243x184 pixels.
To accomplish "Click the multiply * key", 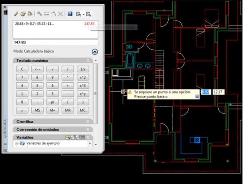I will point(68,77).
